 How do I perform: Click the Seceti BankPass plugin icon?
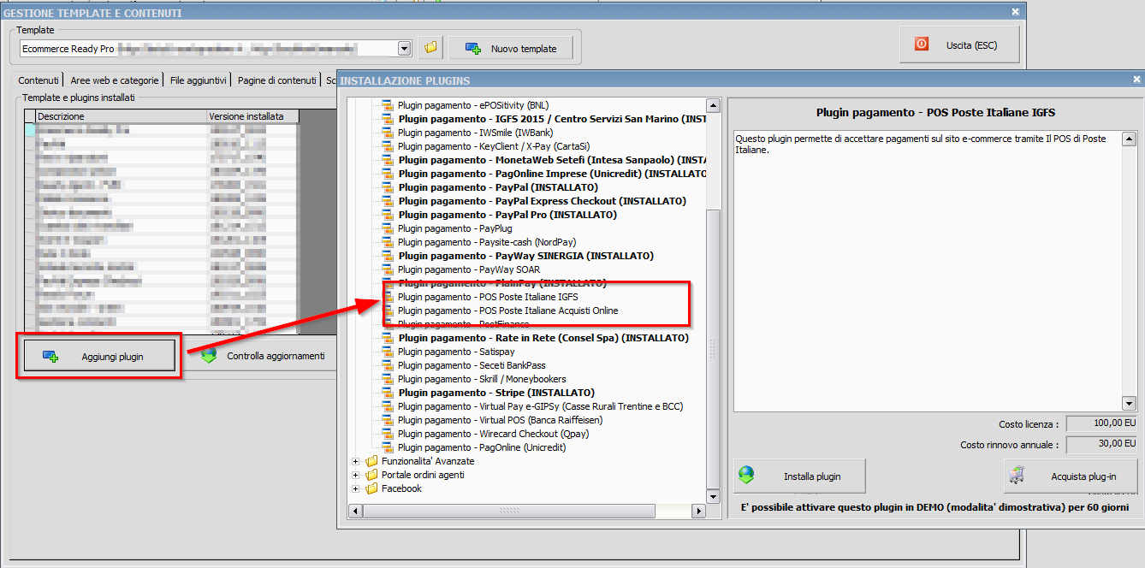click(388, 365)
